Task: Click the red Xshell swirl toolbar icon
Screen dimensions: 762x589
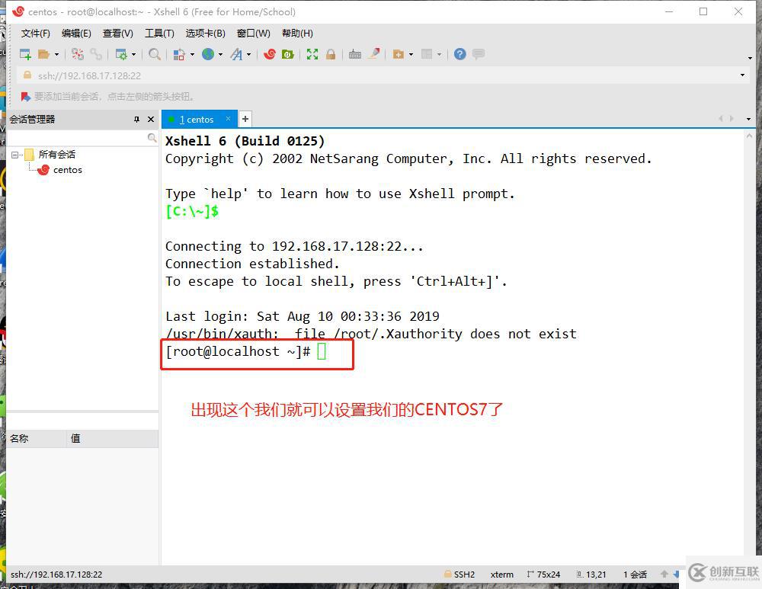Action: (x=269, y=54)
